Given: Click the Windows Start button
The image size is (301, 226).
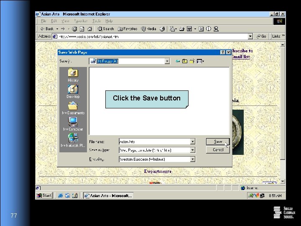Looking at the screenshot, I should (44, 195).
